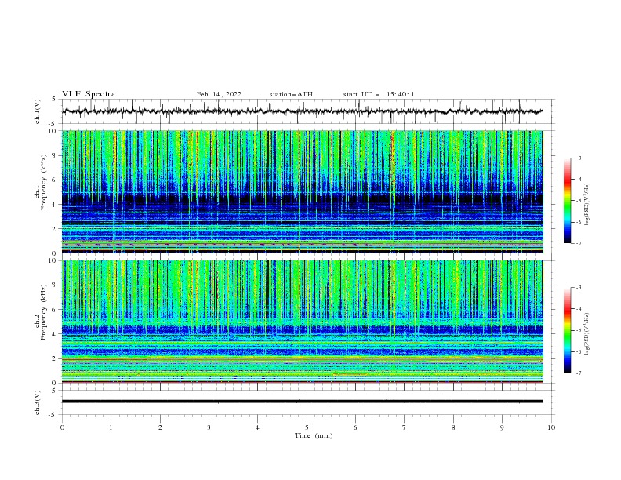
Task: Click inside the ch.1 spectrogram panel
Action: coord(302,191)
